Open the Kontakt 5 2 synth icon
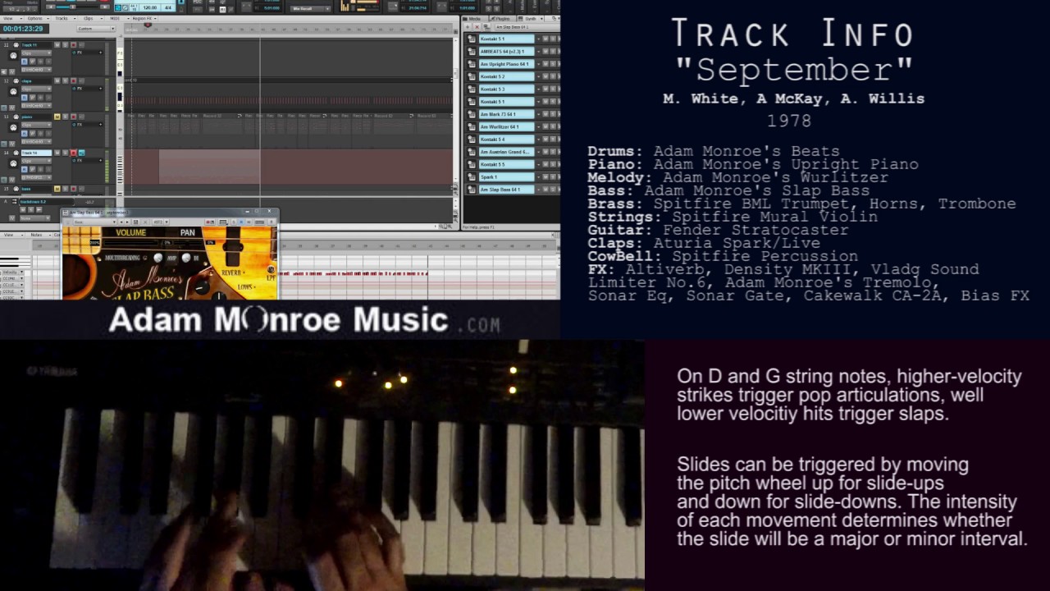The height and width of the screenshot is (591, 1050). (x=472, y=76)
